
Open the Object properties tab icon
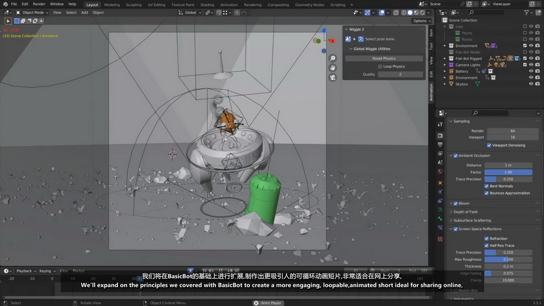[x=440, y=183]
